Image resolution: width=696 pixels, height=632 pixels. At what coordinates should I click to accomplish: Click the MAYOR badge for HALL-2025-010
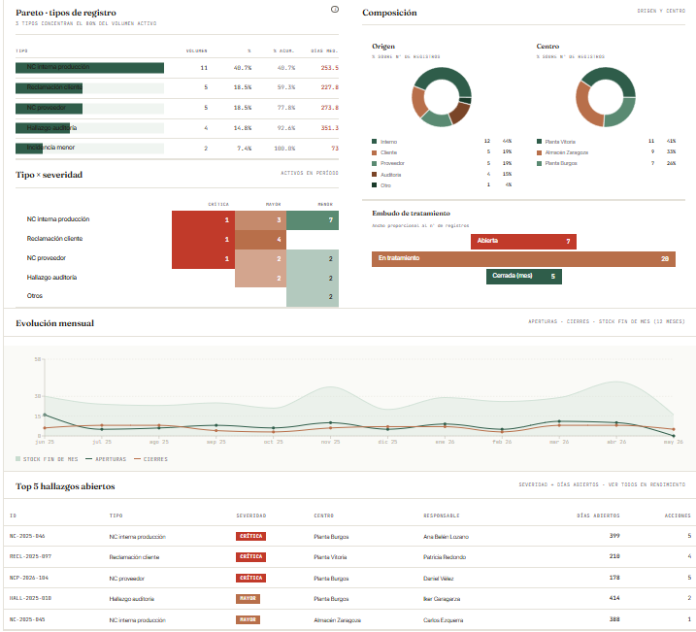pos(248,599)
